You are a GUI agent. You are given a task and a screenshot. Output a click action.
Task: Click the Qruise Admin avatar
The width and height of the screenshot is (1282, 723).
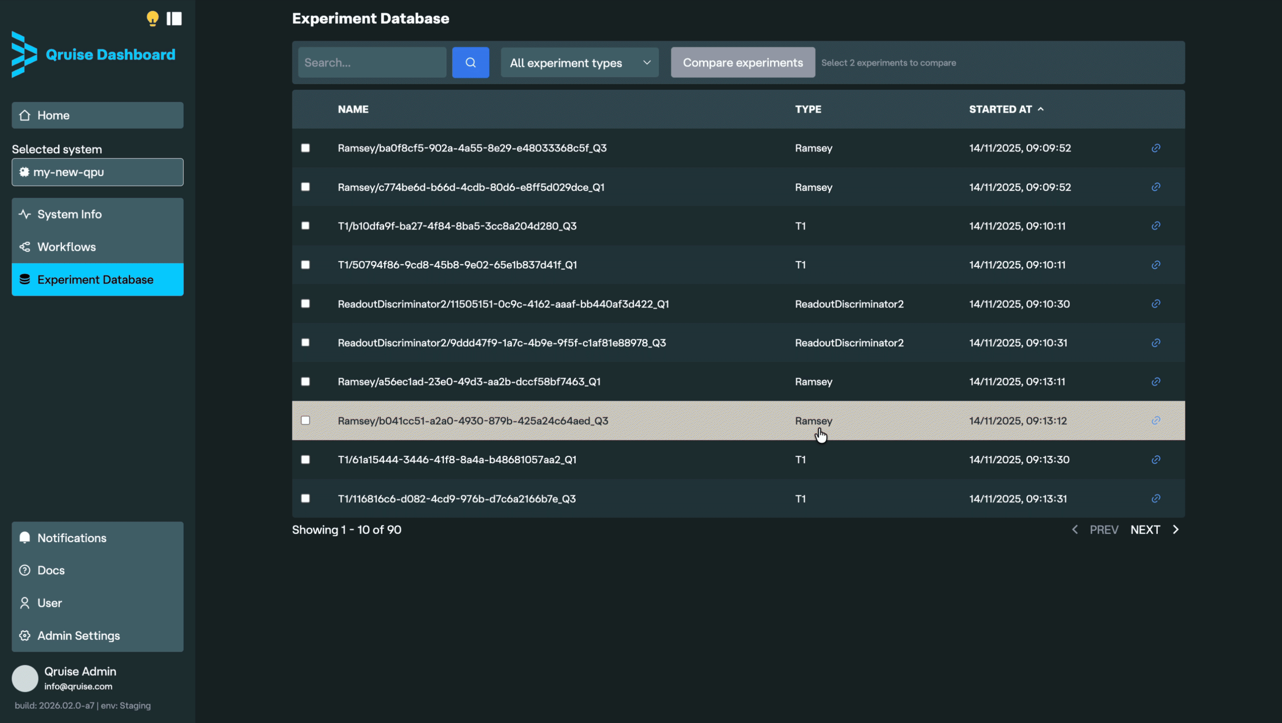(25, 678)
